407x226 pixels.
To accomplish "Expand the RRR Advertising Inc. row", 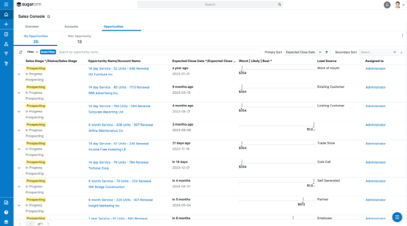I will [x=19, y=93].
